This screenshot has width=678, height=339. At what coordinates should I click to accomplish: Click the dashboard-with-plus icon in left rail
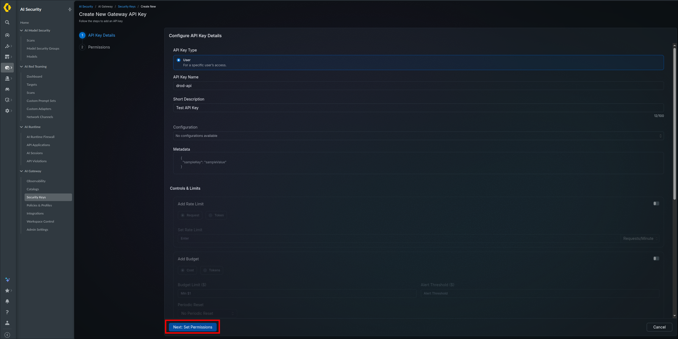[7, 57]
